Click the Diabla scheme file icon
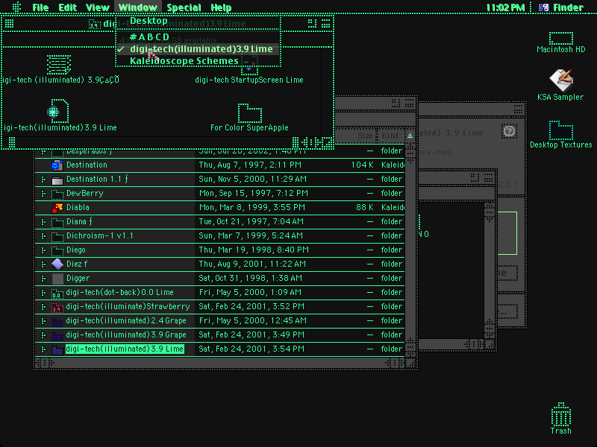The height and width of the screenshot is (447, 597). click(57, 208)
